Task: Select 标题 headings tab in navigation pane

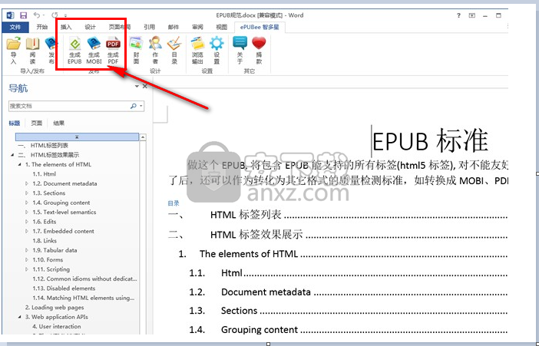Action: pyautogui.click(x=15, y=123)
